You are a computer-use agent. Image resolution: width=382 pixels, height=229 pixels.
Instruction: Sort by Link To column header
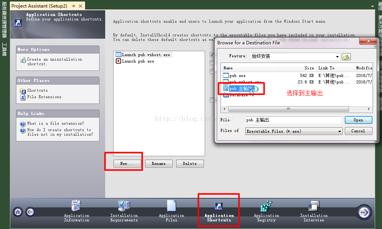coord(335,68)
